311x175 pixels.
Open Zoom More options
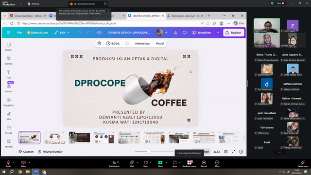[217, 164]
